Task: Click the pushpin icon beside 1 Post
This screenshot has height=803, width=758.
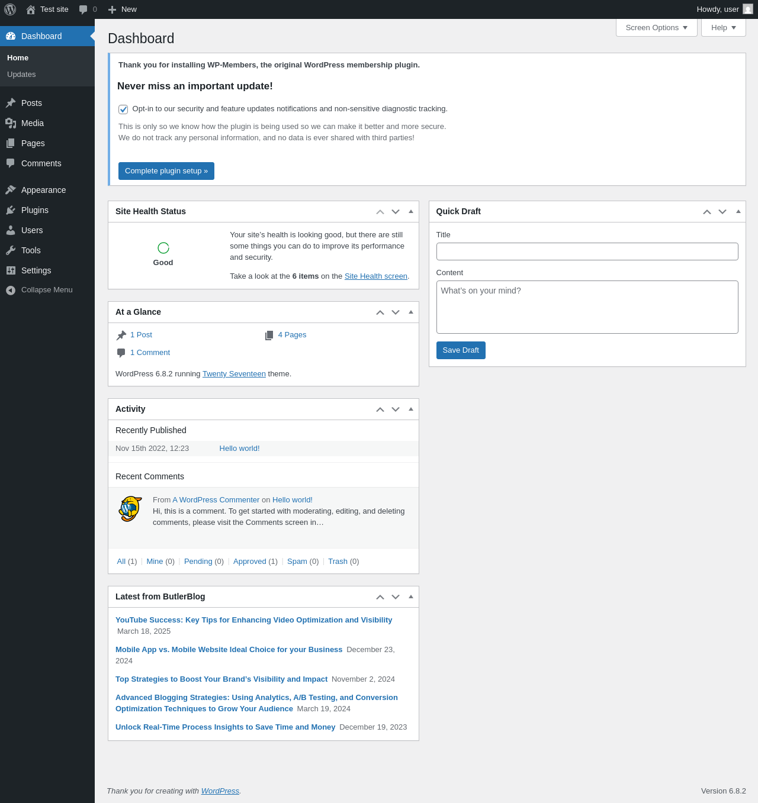Action: (121, 336)
